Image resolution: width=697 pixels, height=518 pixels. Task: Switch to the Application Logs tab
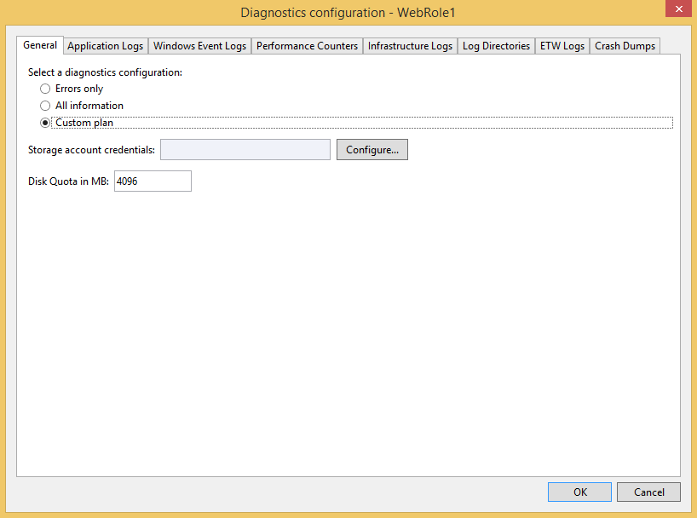105,46
